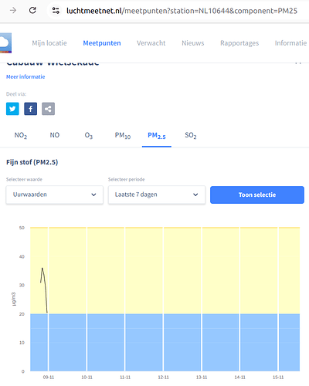This screenshot has height=386, width=309.
Task: Open site settings icon in address bar
Action: 56,11
